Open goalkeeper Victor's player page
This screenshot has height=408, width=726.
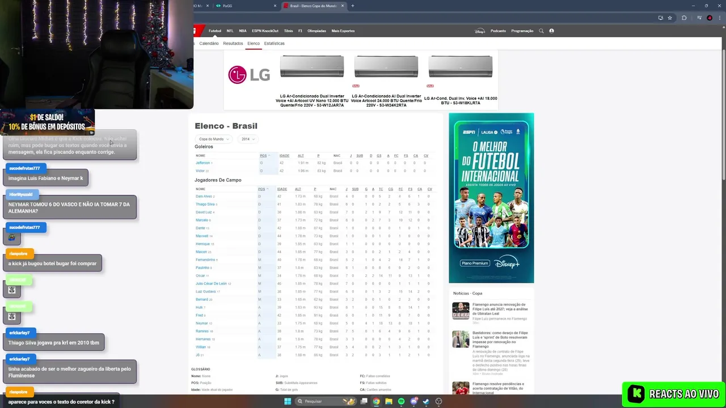[x=200, y=171]
